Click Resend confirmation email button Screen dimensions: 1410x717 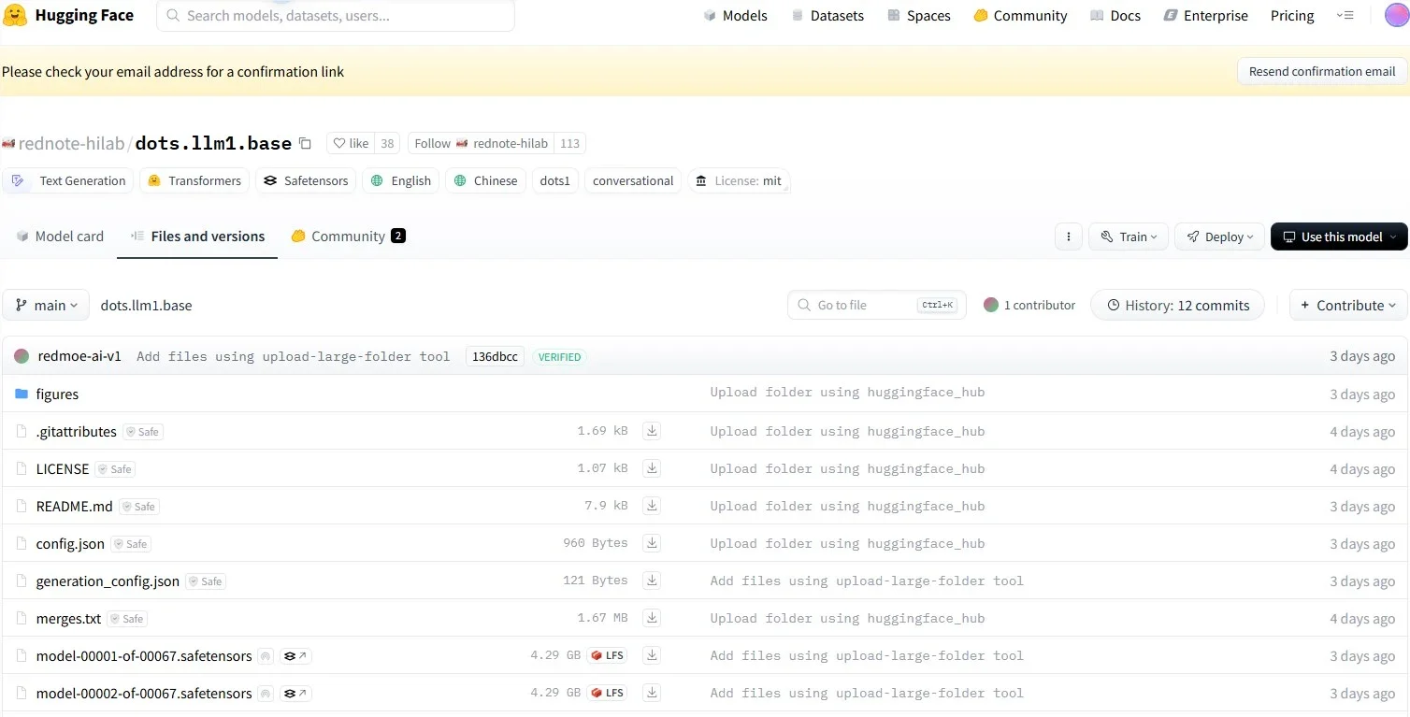click(1321, 71)
